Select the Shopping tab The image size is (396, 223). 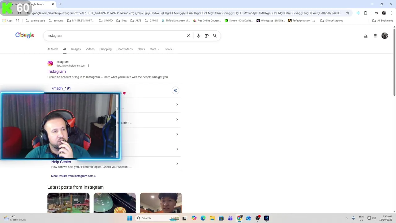click(105, 49)
